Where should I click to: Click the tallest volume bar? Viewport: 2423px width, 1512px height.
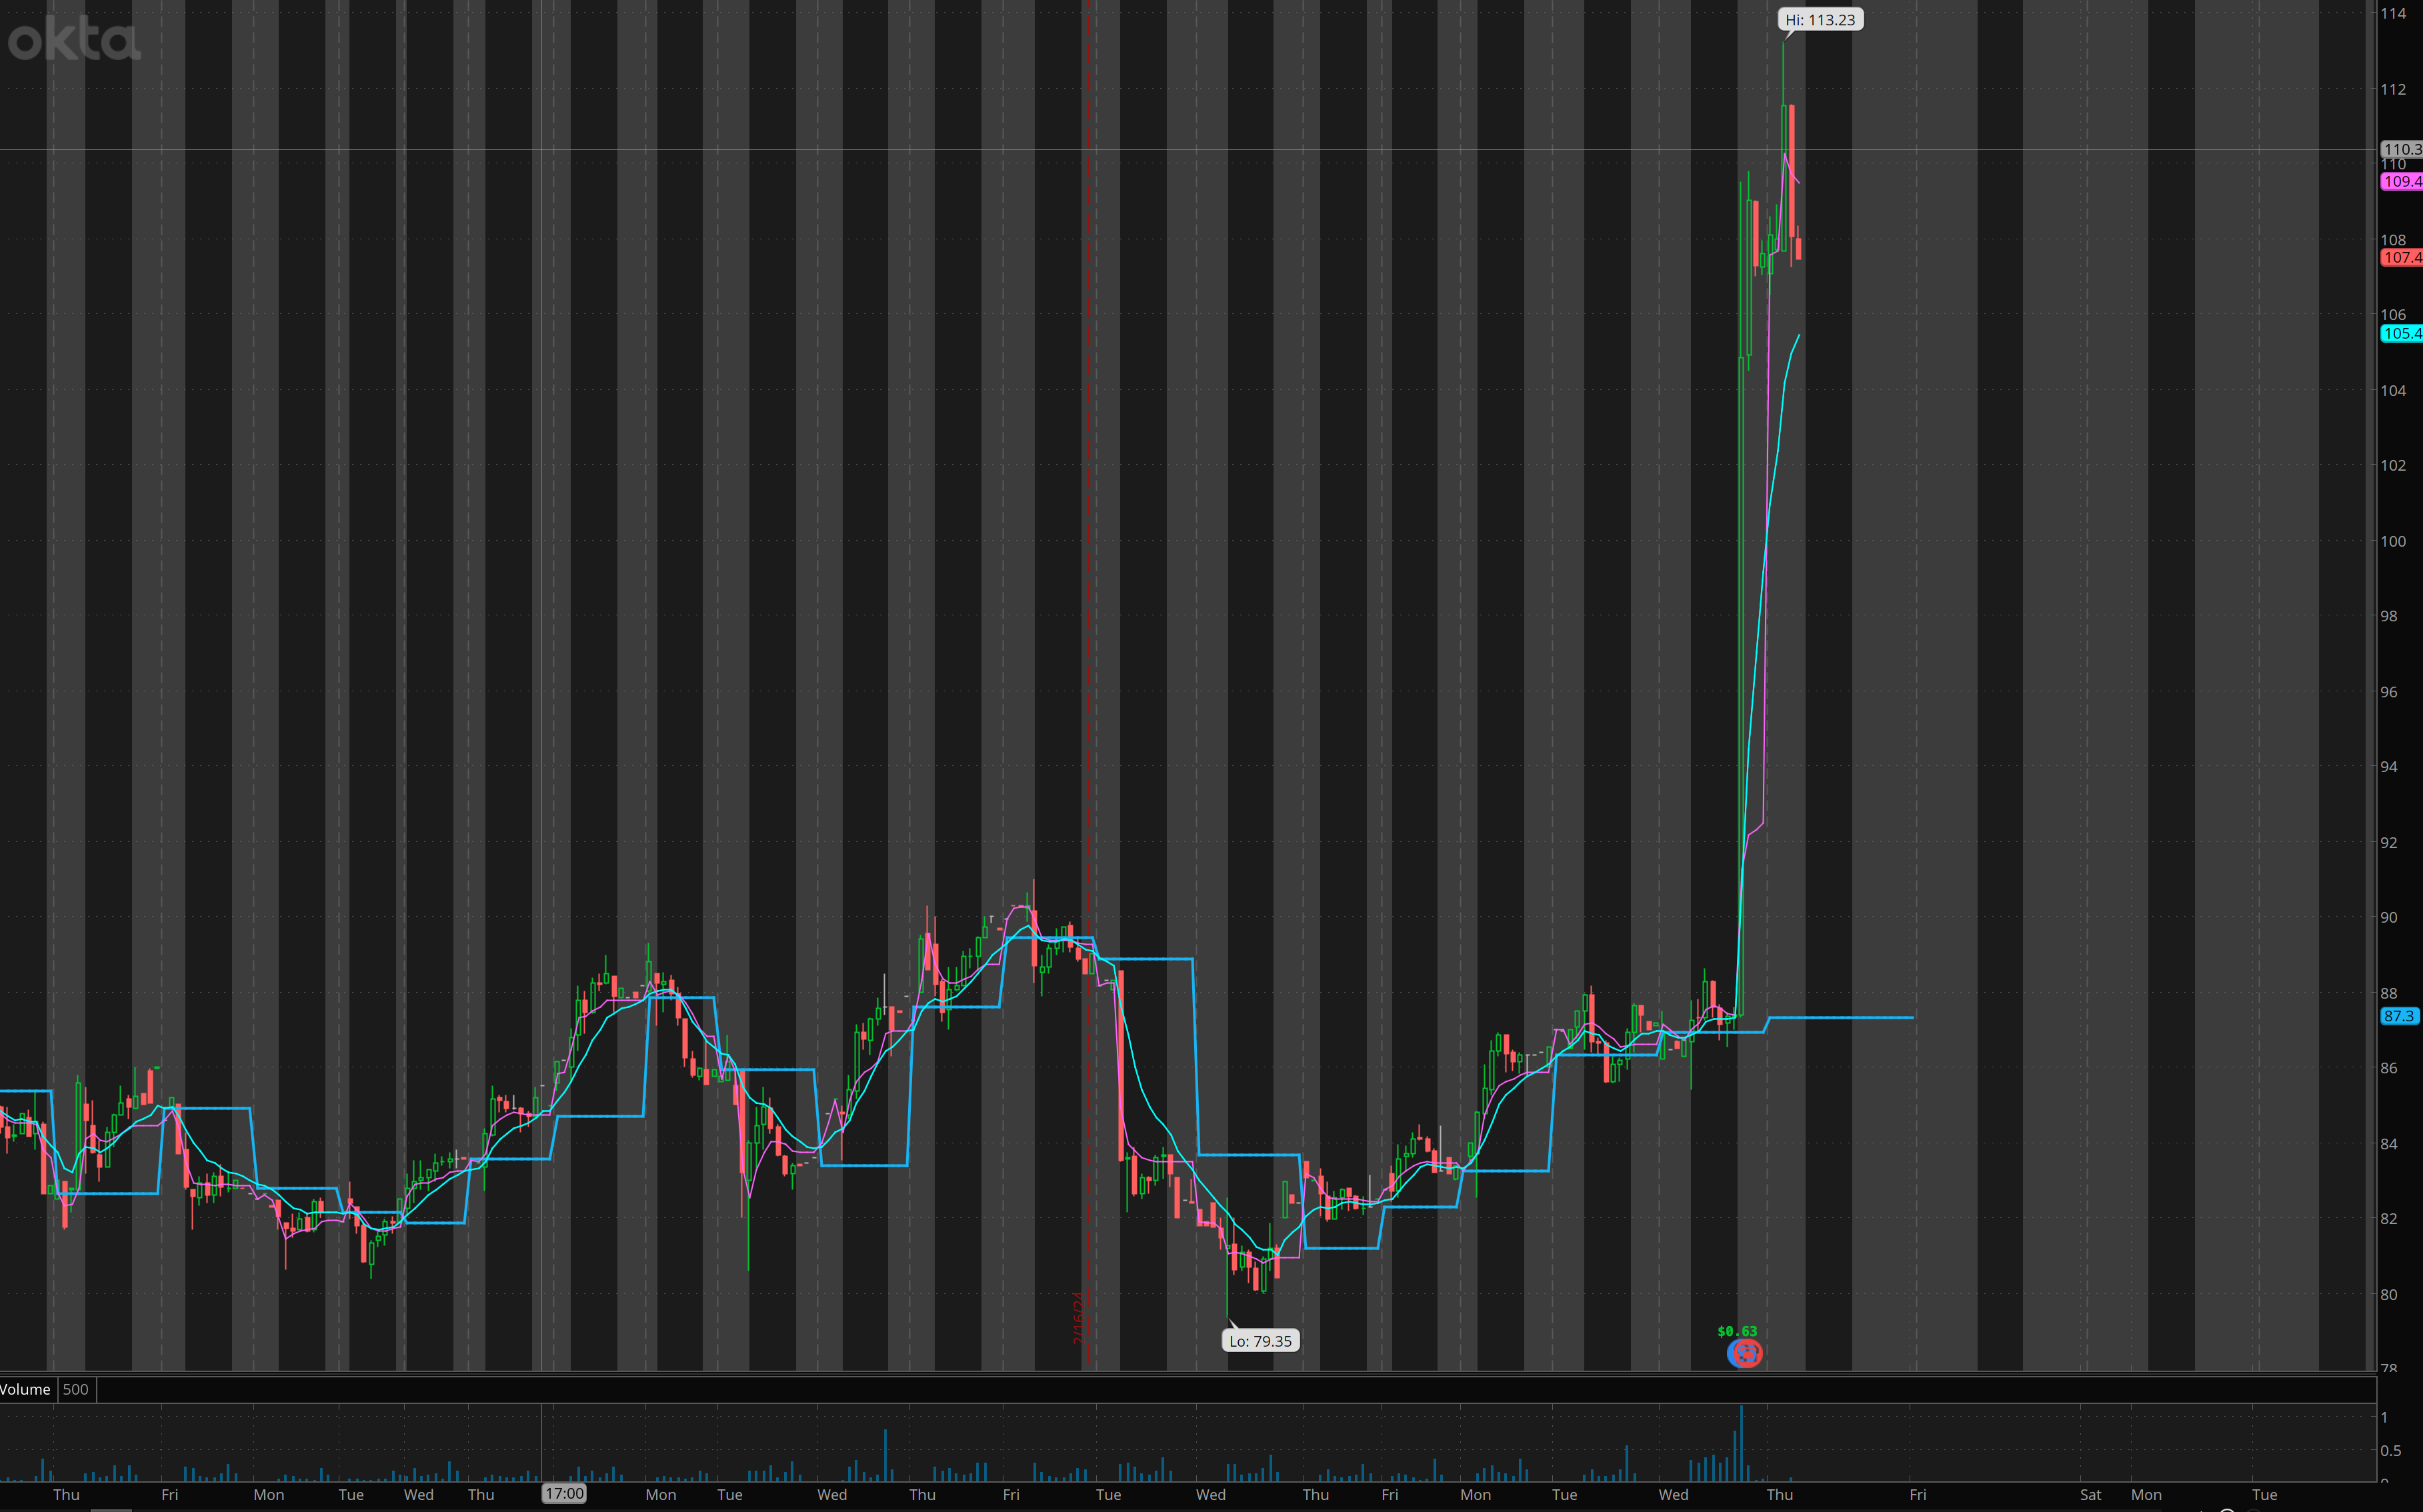point(1741,1443)
